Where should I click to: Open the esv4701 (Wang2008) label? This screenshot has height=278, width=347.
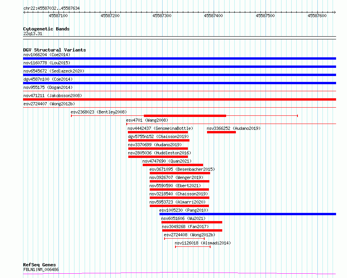(x=147, y=120)
